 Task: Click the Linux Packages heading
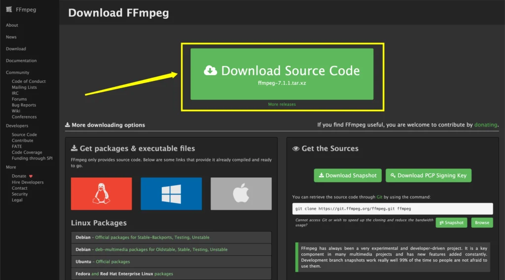pyautogui.click(x=99, y=223)
